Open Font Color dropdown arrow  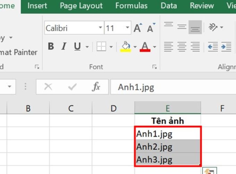(154, 47)
